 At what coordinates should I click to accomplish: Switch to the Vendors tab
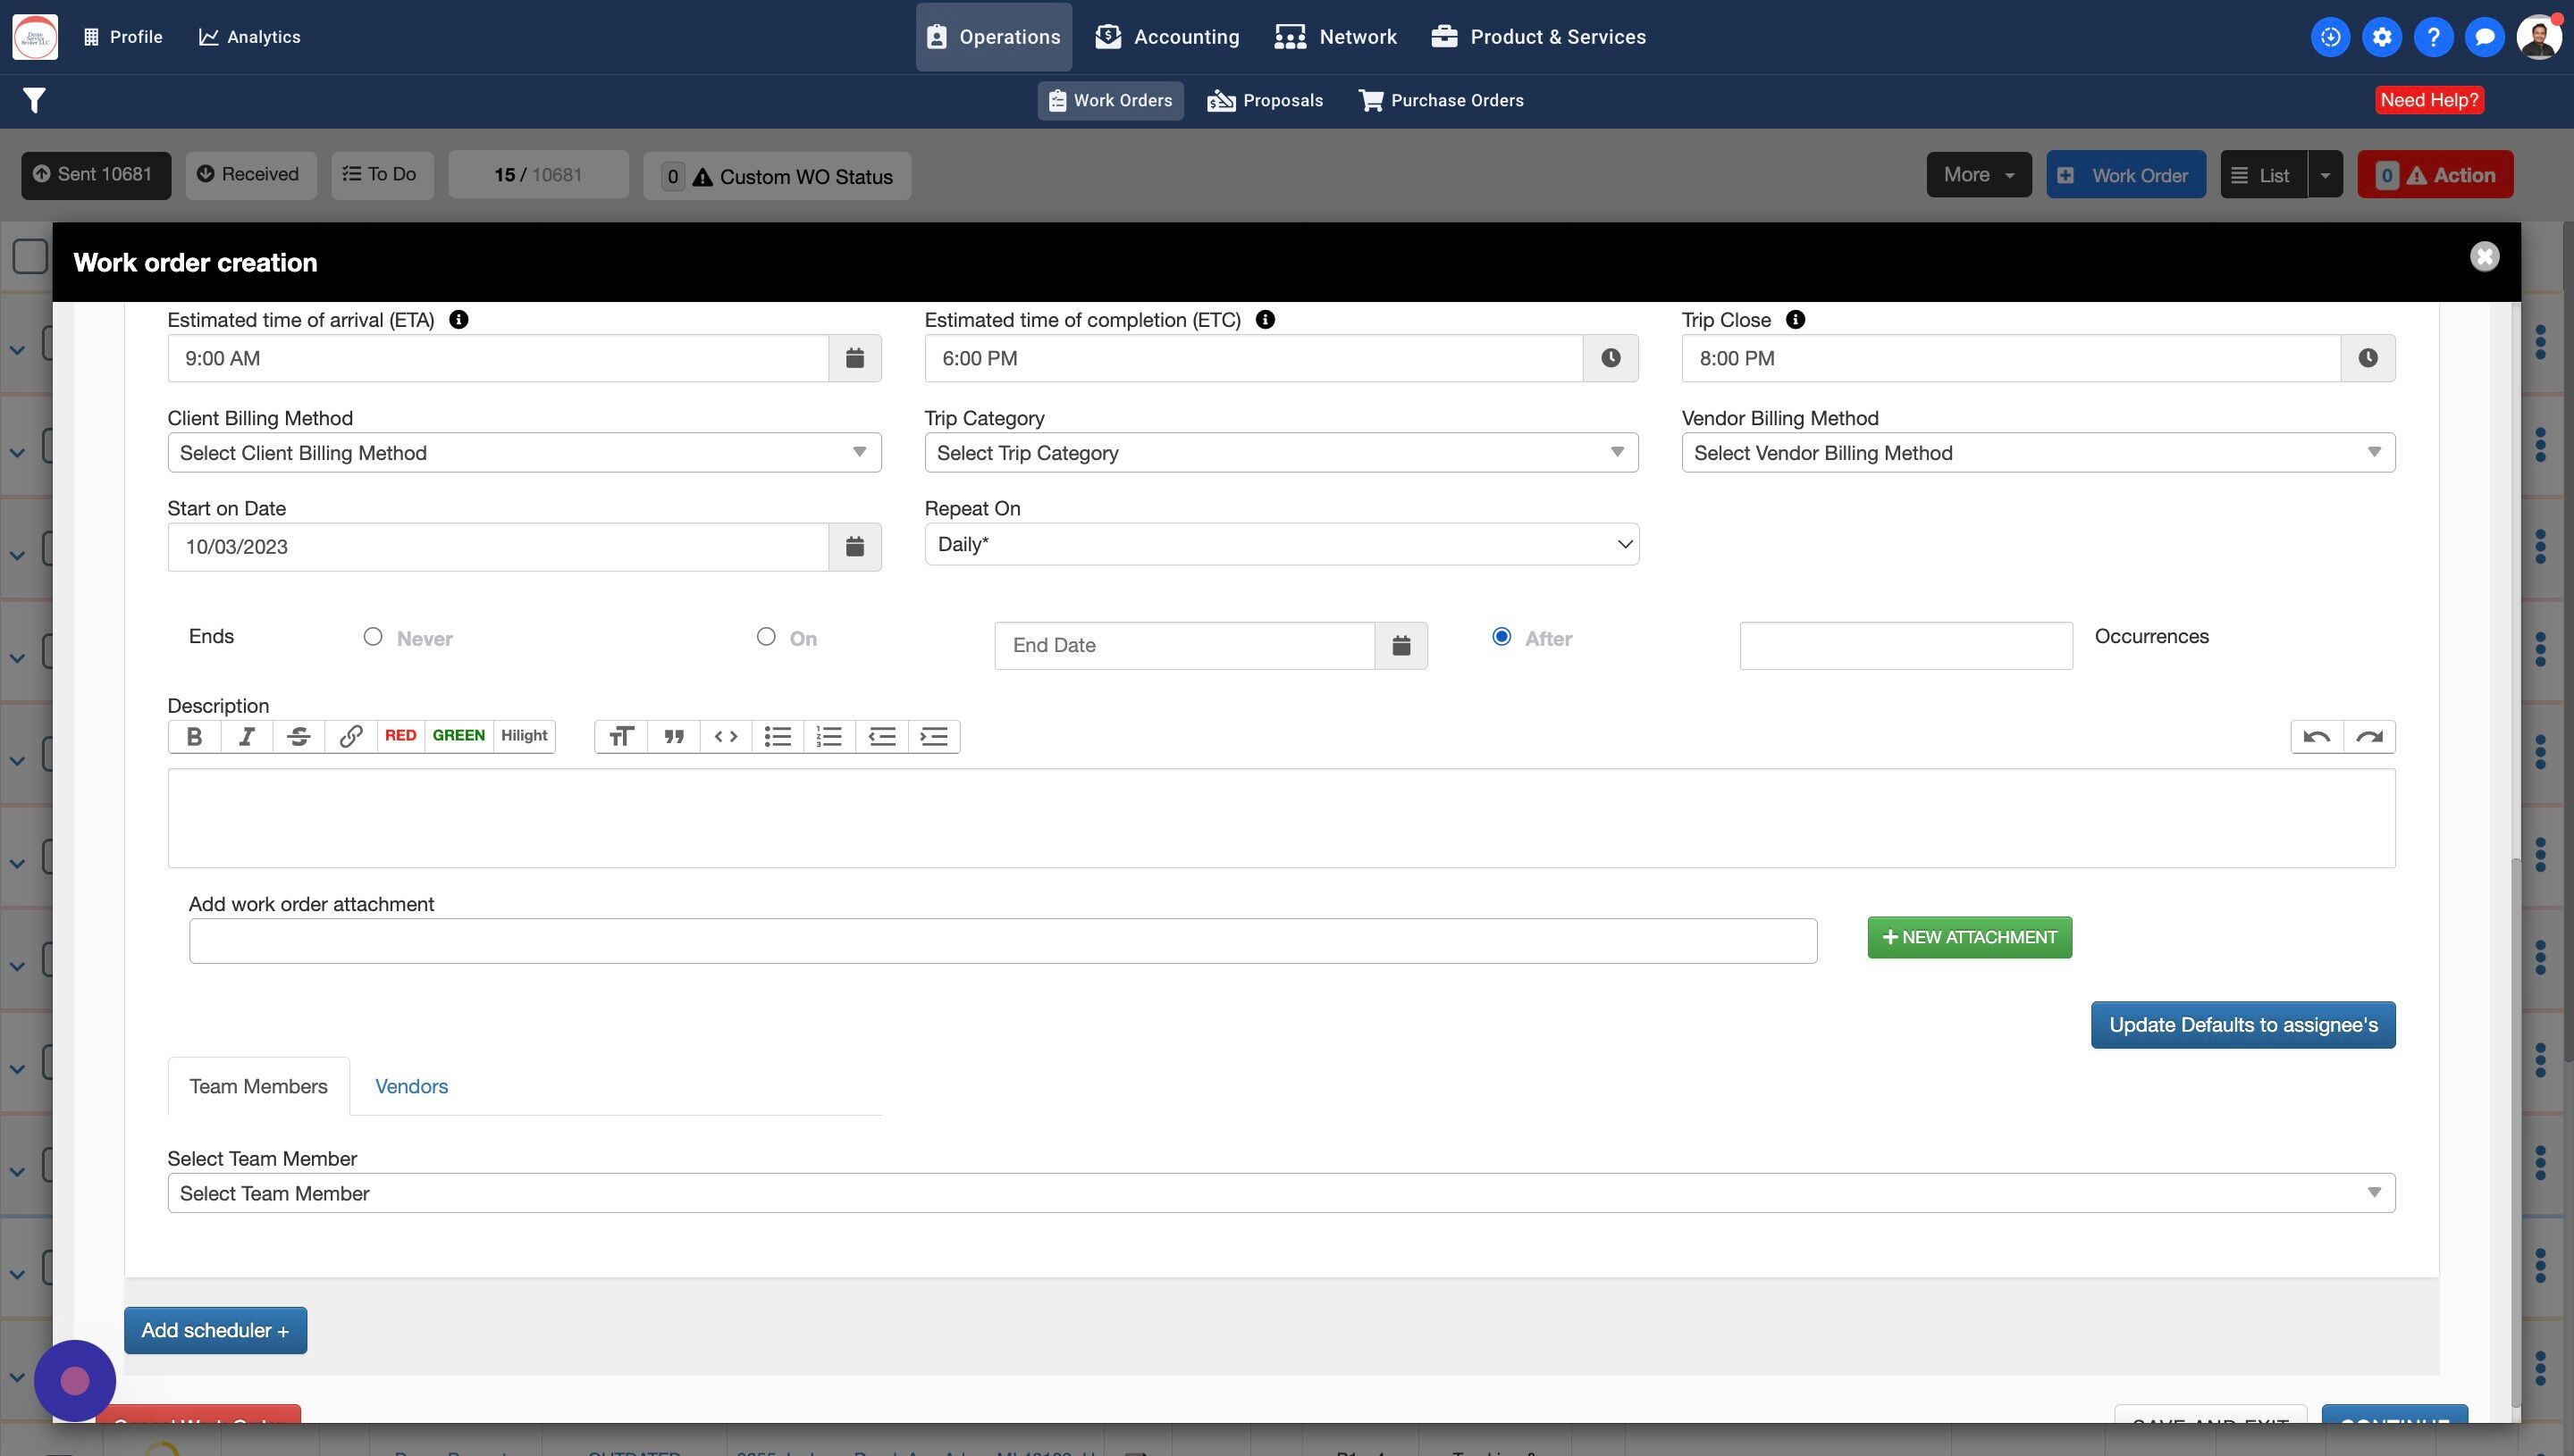(411, 1086)
